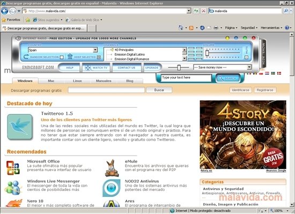Viewport: 295px width, 214px height.
Task: Click the Buscar button
Action: click(x=159, y=90)
